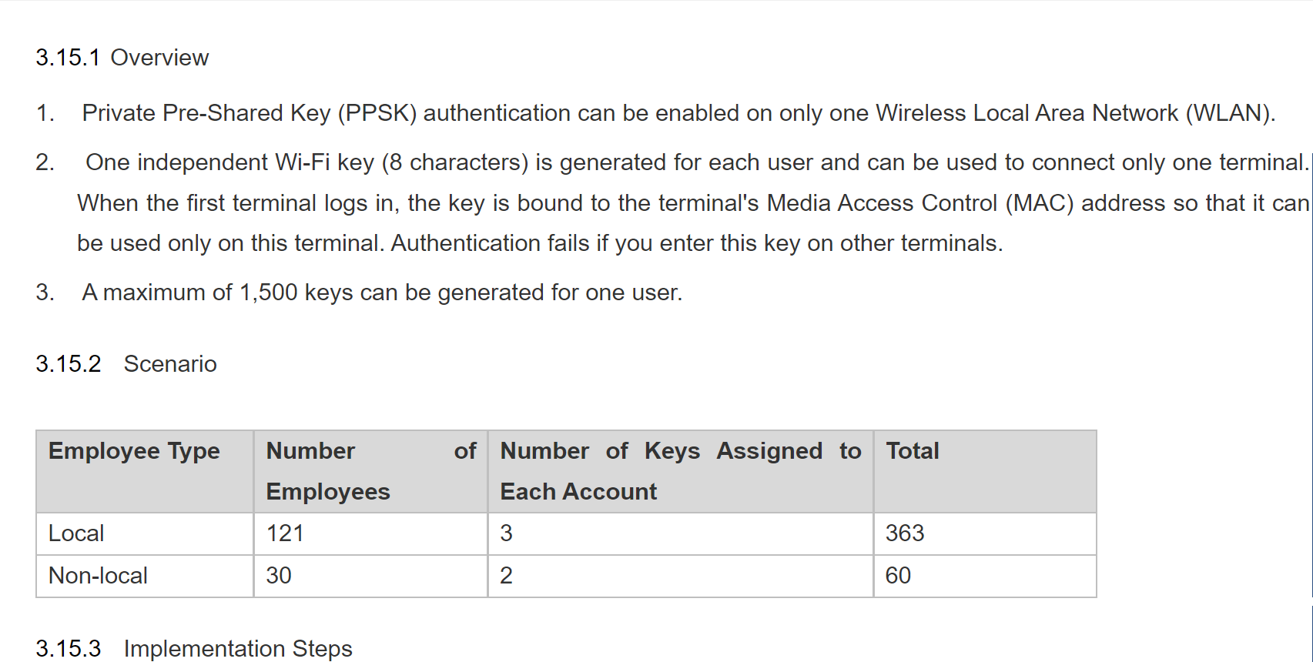
Task: Select the Non-local employee type cell
Action: point(145,576)
